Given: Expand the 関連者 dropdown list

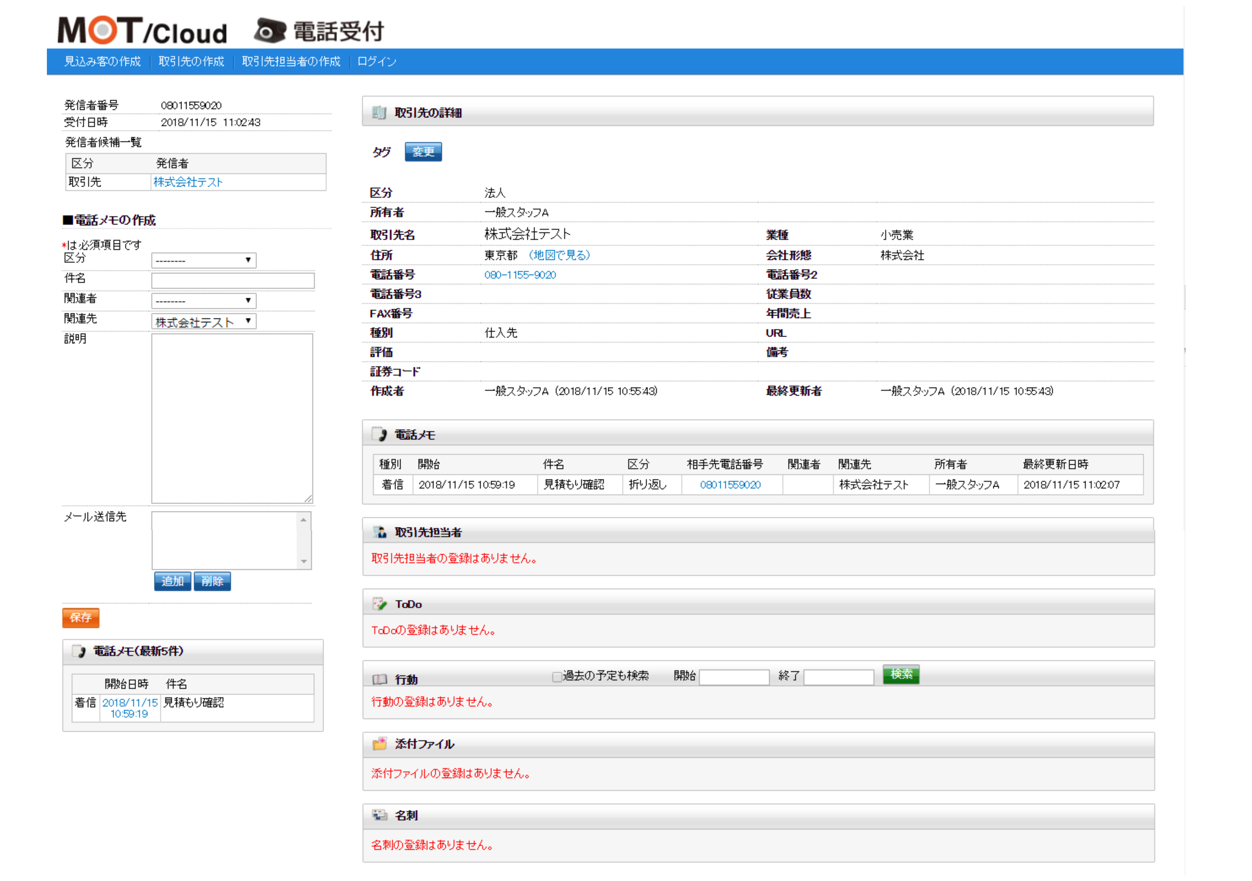Looking at the screenshot, I should click(203, 301).
